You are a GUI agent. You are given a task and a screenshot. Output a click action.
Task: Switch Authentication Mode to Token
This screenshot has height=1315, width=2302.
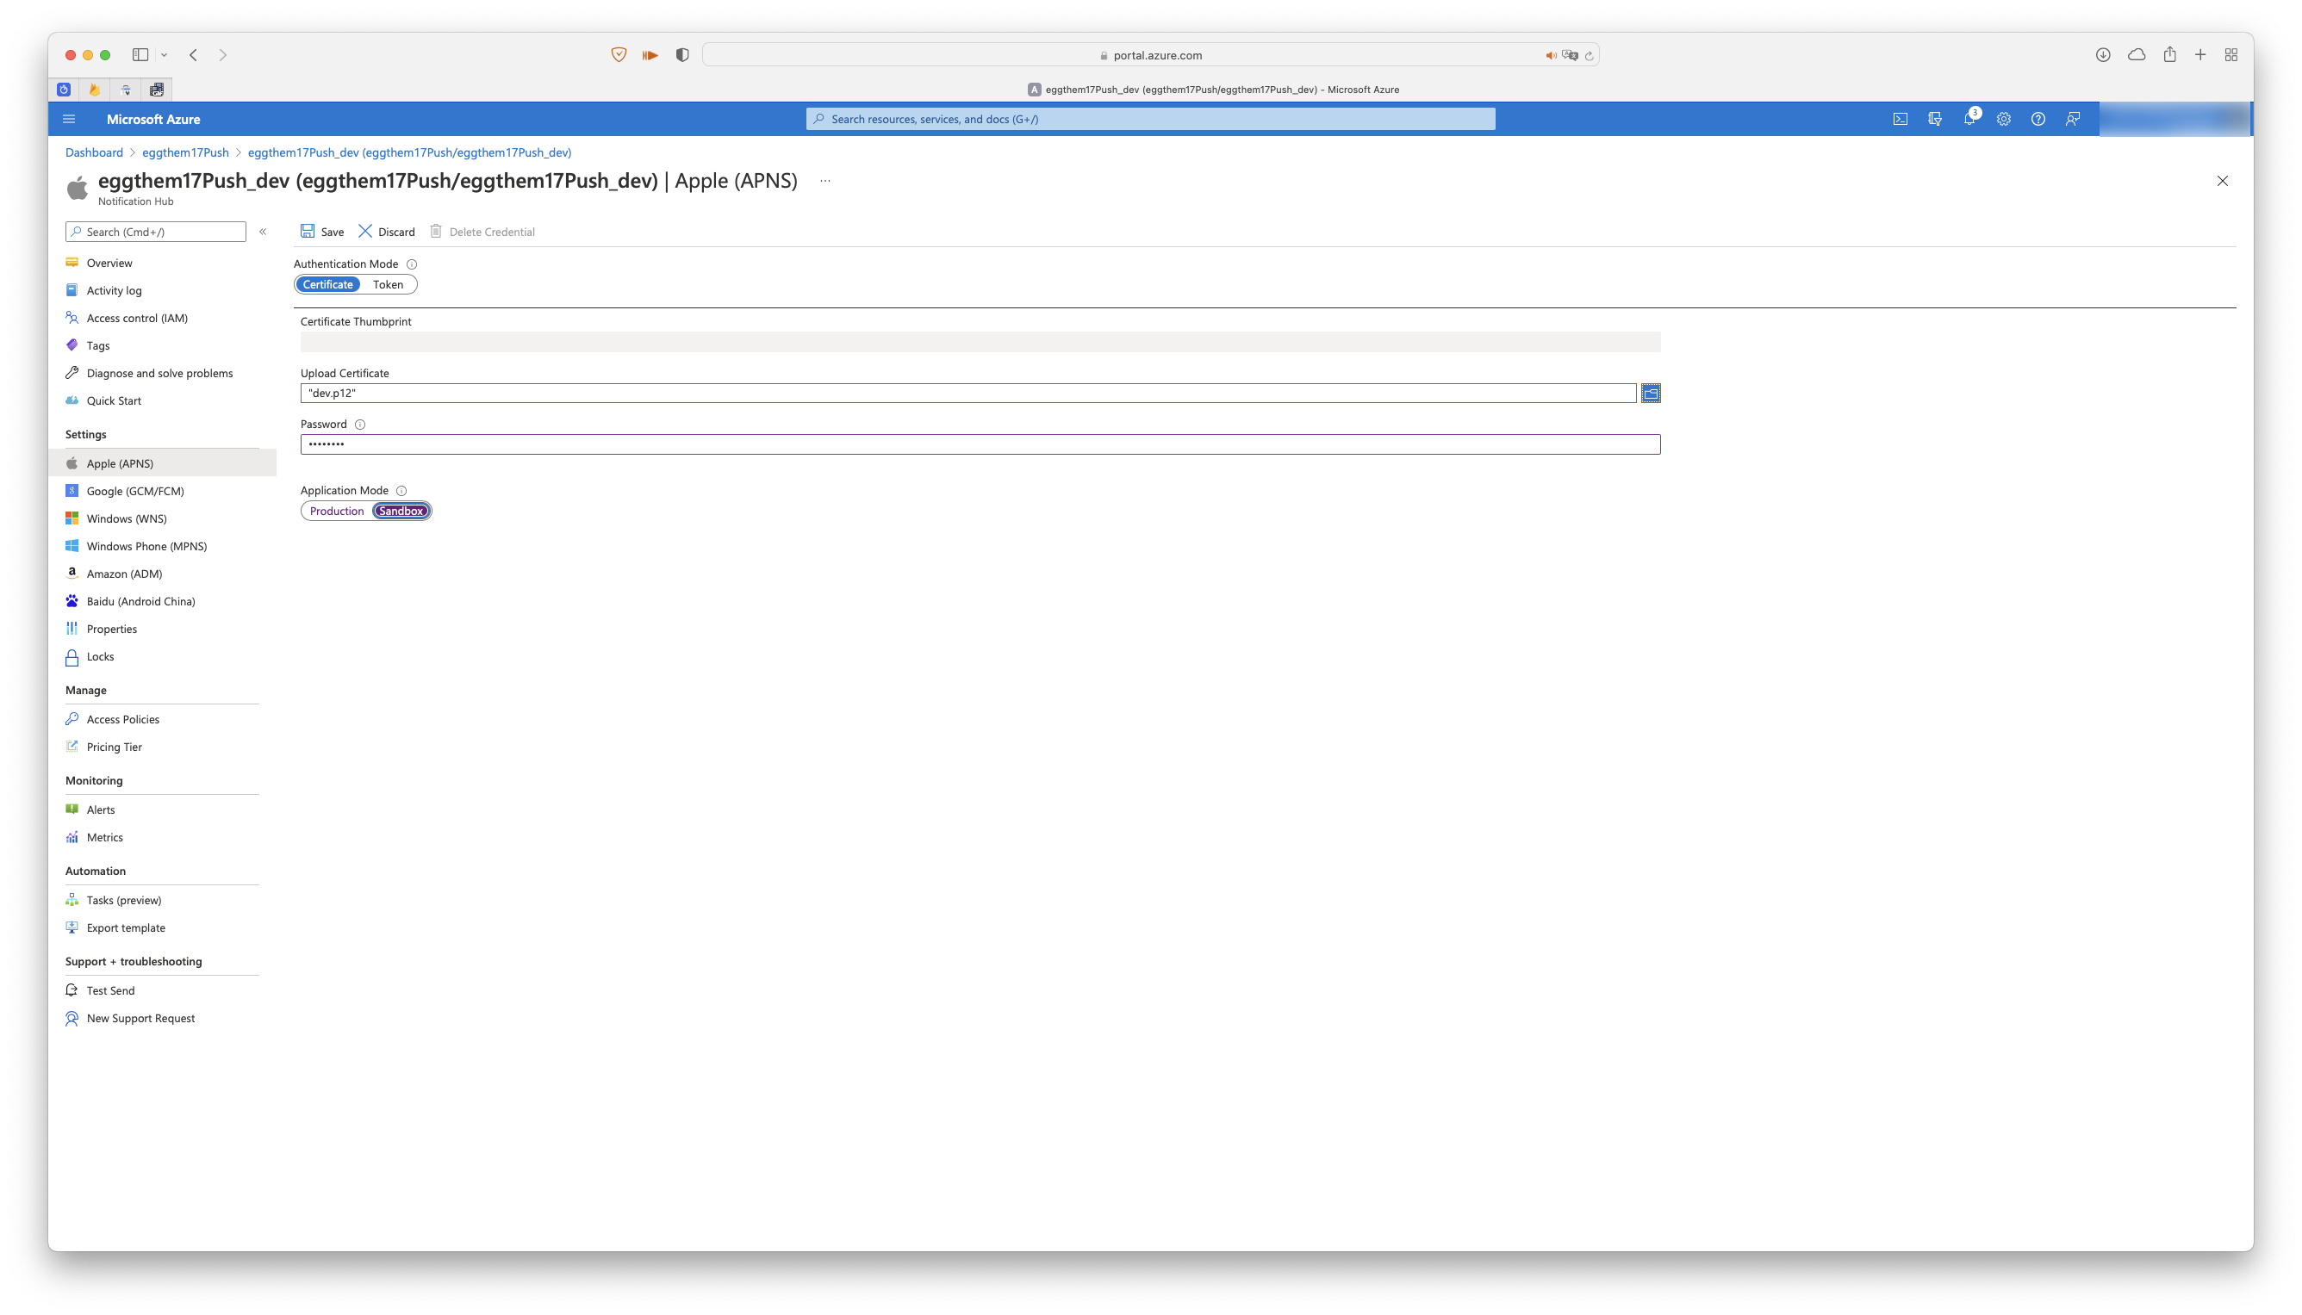[x=388, y=284]
